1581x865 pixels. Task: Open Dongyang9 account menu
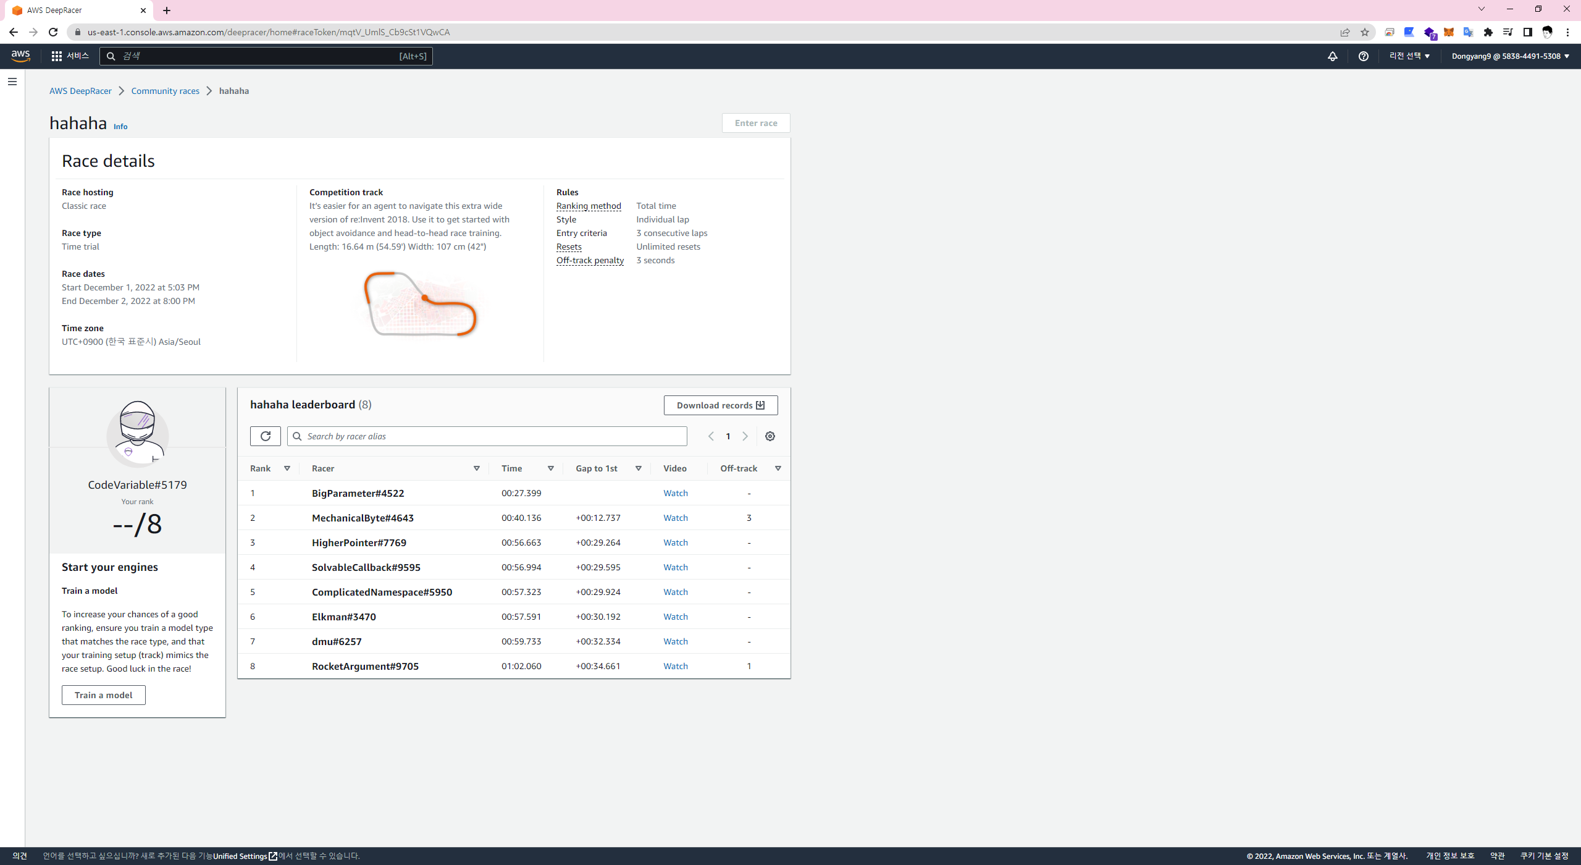[1509, 56]
